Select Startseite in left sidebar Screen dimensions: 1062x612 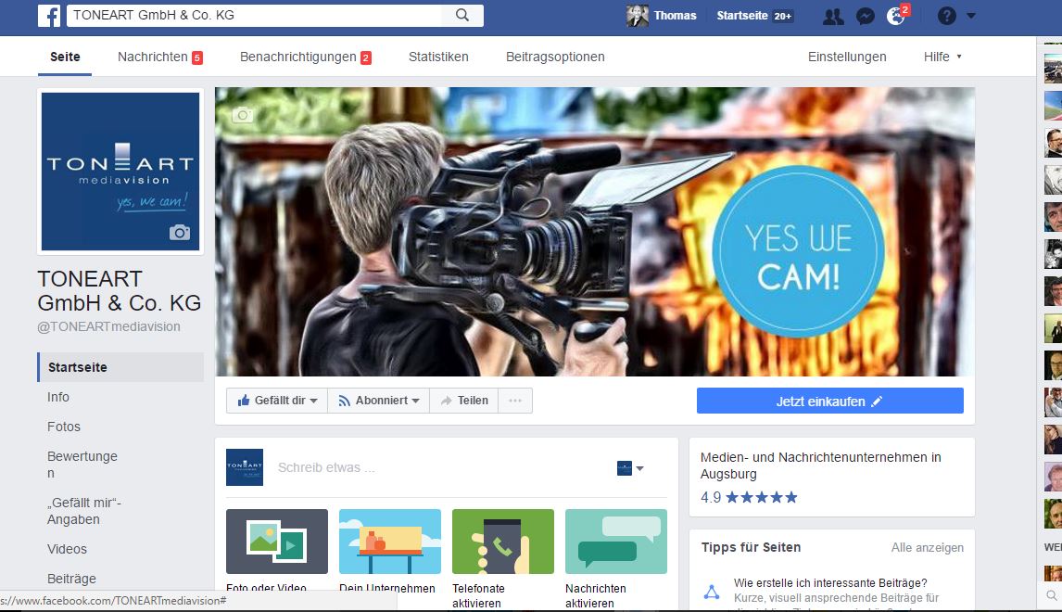120,366
